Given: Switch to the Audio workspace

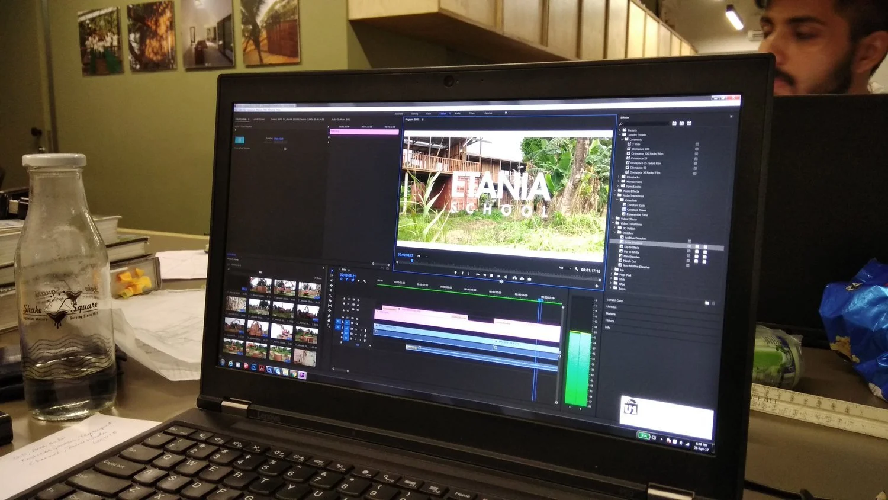Looking at the screenshot, I should [458, 113].
